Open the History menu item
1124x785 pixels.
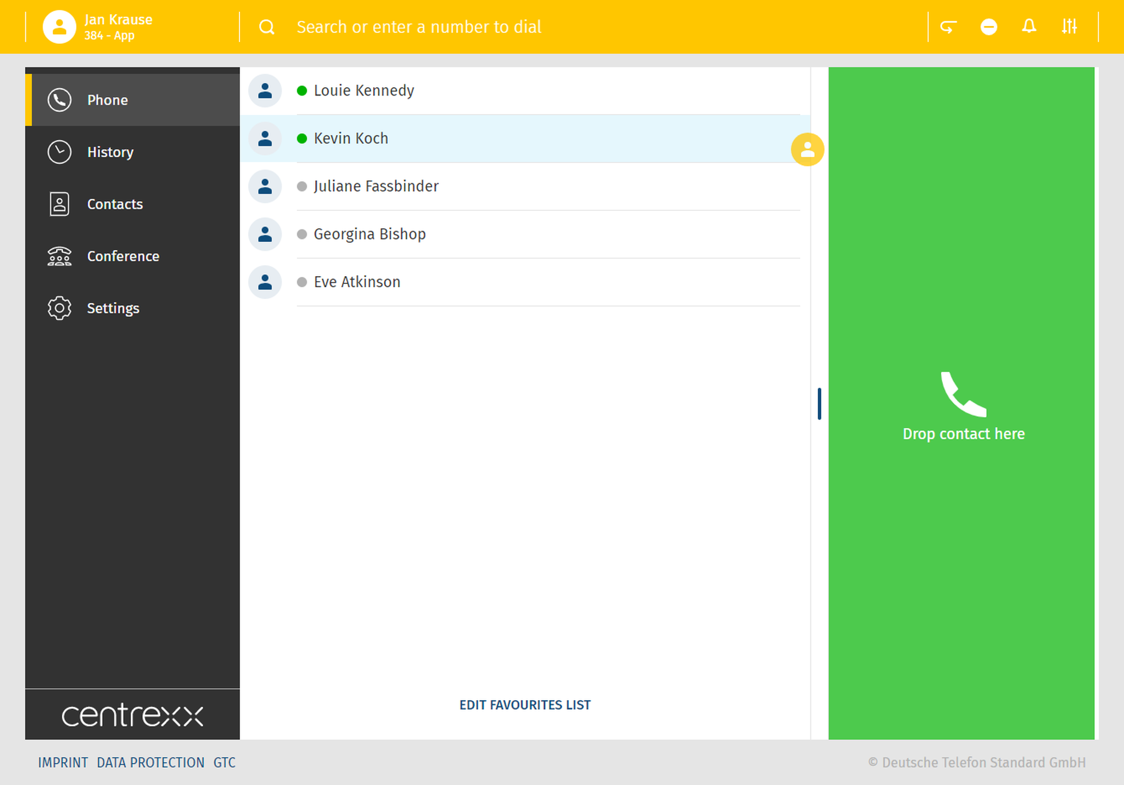110,152
